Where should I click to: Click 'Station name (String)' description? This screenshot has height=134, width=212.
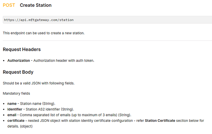click(37, 104)
